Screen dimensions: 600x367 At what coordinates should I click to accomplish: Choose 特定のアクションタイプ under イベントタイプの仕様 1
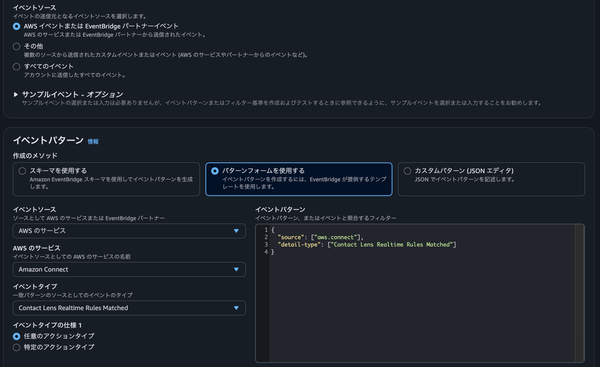pos(17,347)
